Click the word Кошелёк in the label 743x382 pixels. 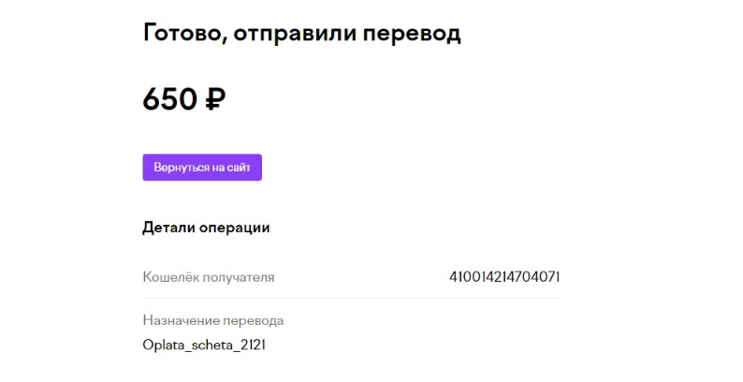click(170, 277)
